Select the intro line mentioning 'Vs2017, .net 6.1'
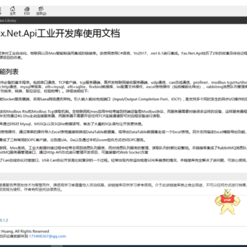247x247 pixels. pos(123,53)
